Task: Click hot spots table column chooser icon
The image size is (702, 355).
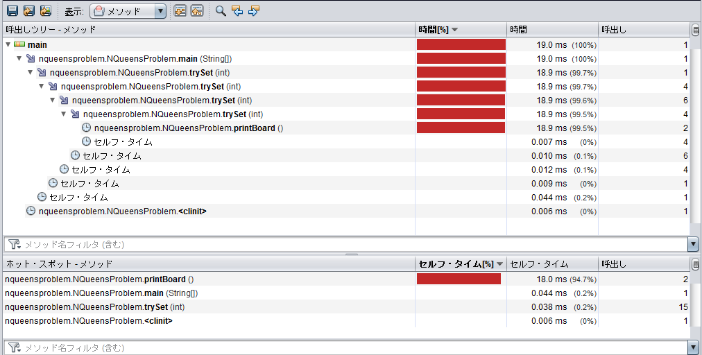Action: [696, 264]
